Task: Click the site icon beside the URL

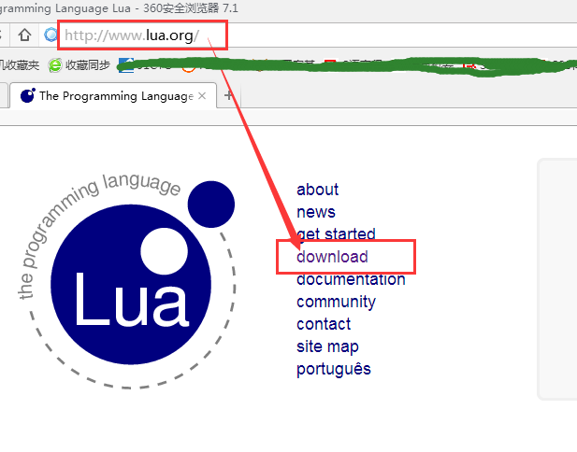Action: tap(50, 35)
